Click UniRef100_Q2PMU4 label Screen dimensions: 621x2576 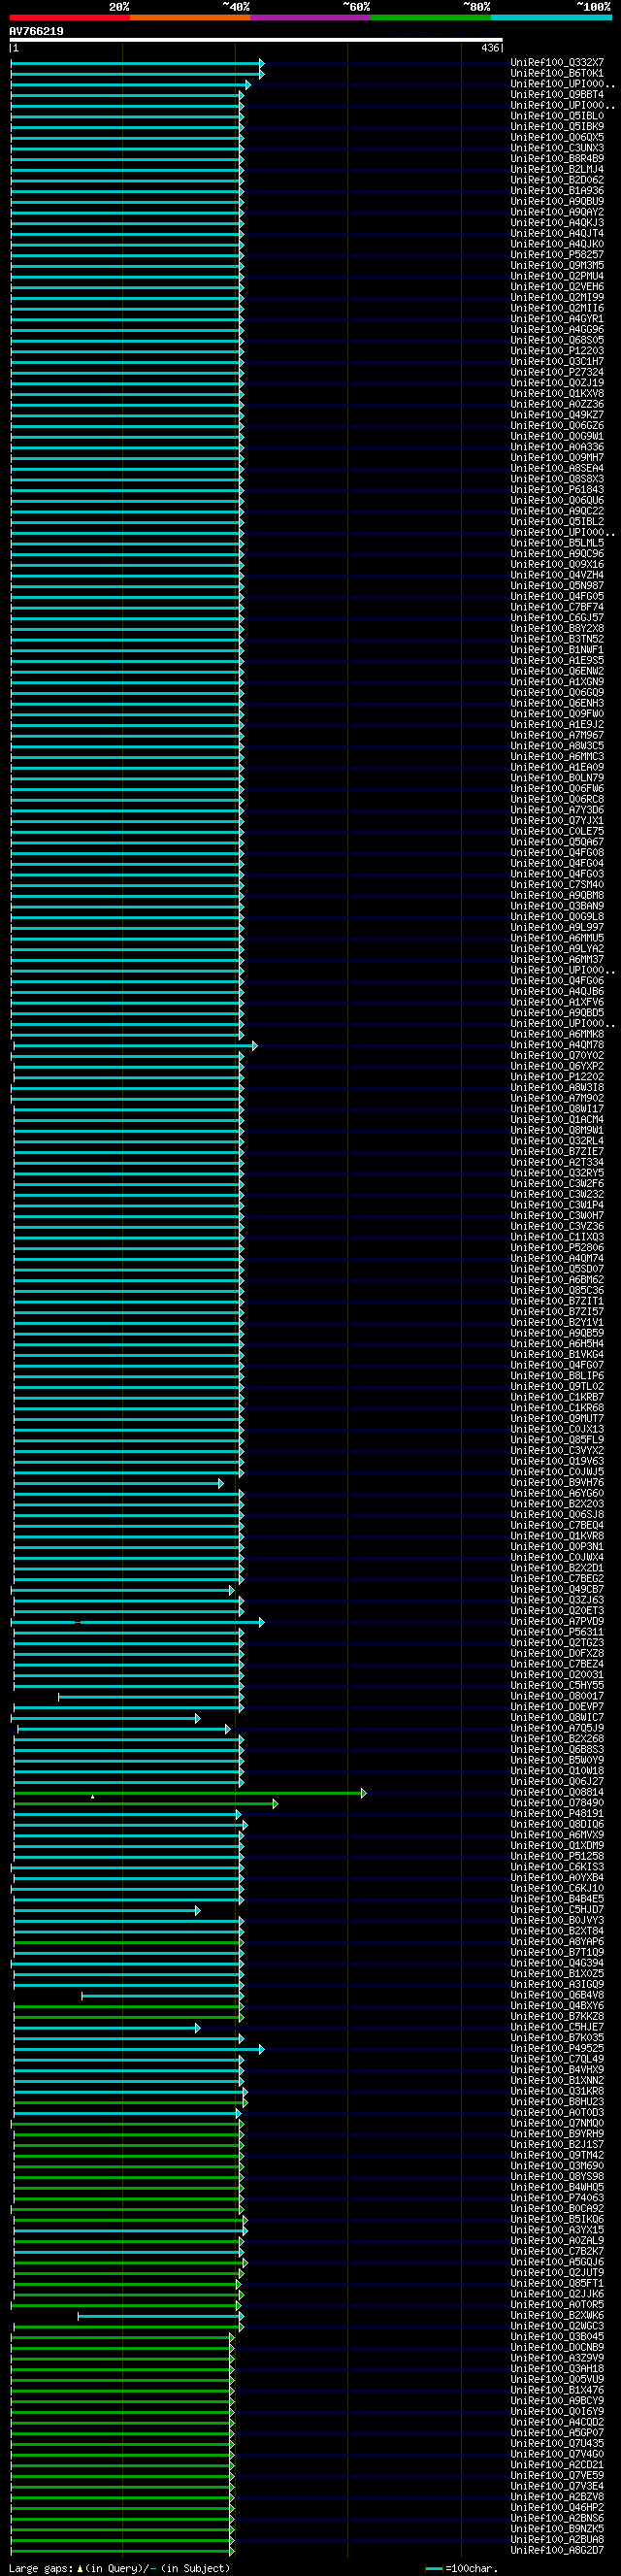tap(557, 276)
